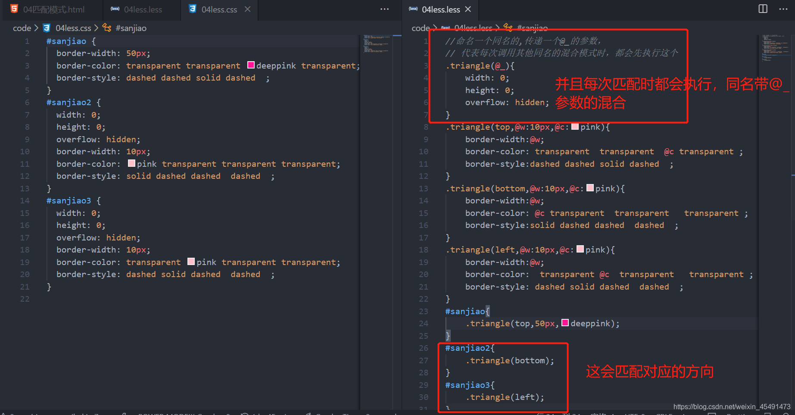Close the right 04less.less tab
This screenshot has height=415, width=795.
[468, 9]
